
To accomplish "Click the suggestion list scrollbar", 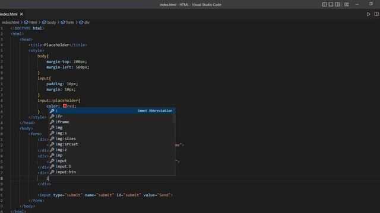I will [174, 118].
